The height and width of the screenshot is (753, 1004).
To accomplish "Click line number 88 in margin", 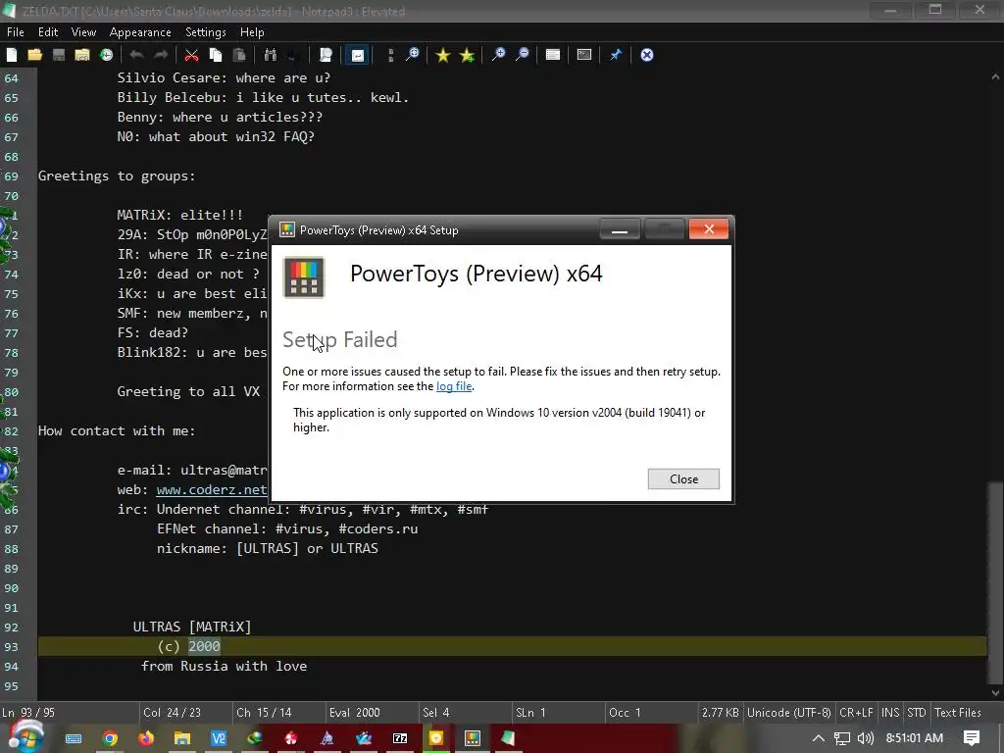I will tap(12, 549).
